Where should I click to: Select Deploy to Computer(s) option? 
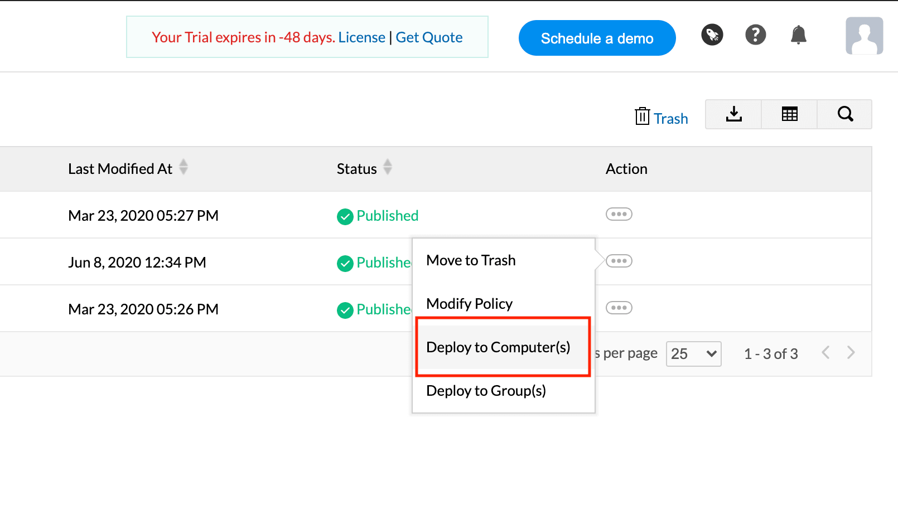coord(498,347)
